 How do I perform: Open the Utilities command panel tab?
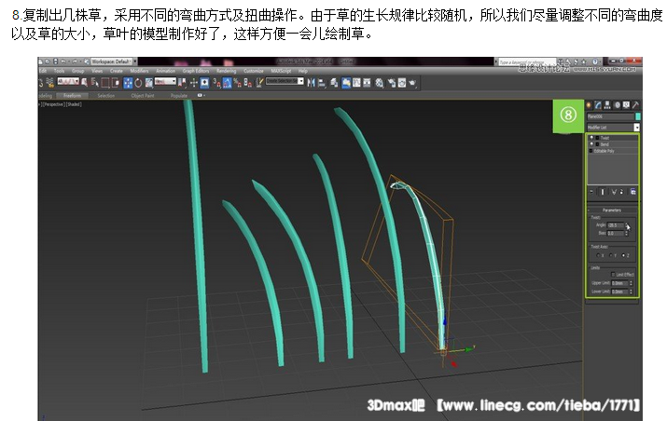635,104
